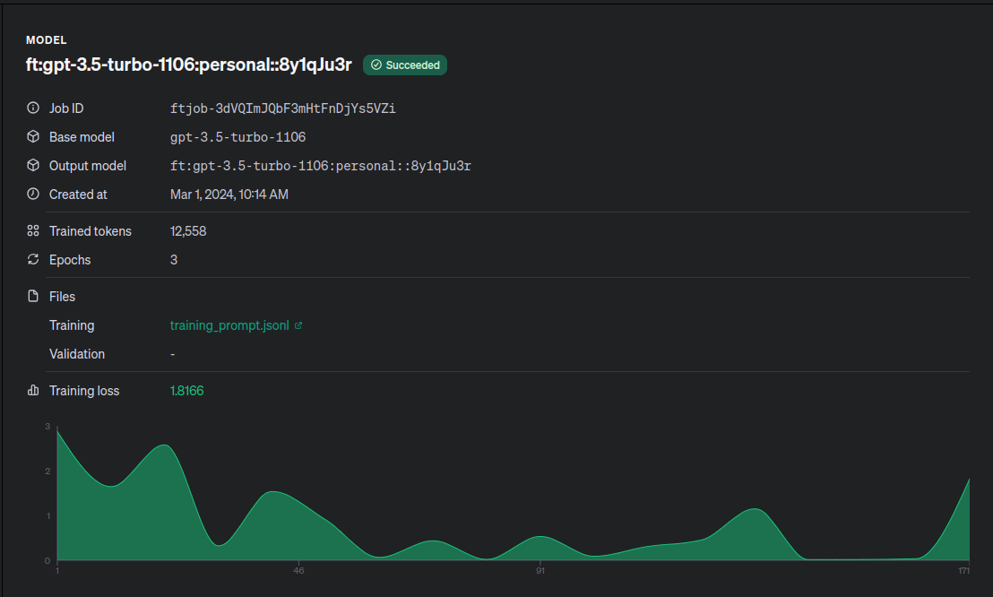Click step 91 on the chart x-axis
993x597 pixels.
click(540, 571)
